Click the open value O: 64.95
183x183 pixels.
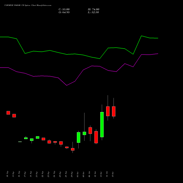pos(64,12)
